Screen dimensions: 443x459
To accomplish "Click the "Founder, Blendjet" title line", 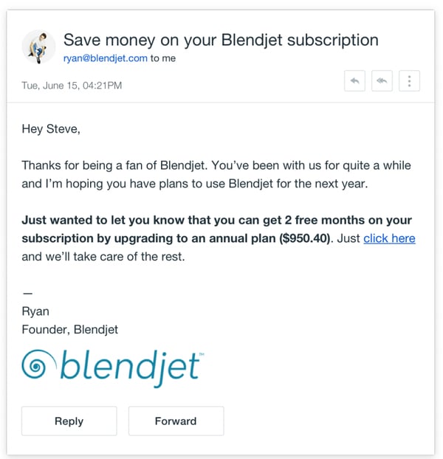I will click(x=70, y=330).
